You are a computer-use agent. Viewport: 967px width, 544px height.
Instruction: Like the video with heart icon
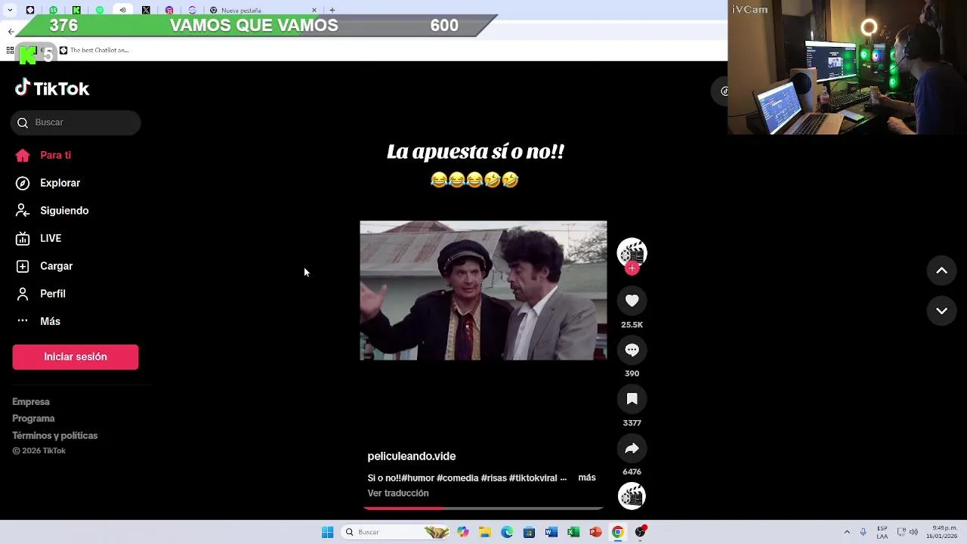tap(632, 301)
